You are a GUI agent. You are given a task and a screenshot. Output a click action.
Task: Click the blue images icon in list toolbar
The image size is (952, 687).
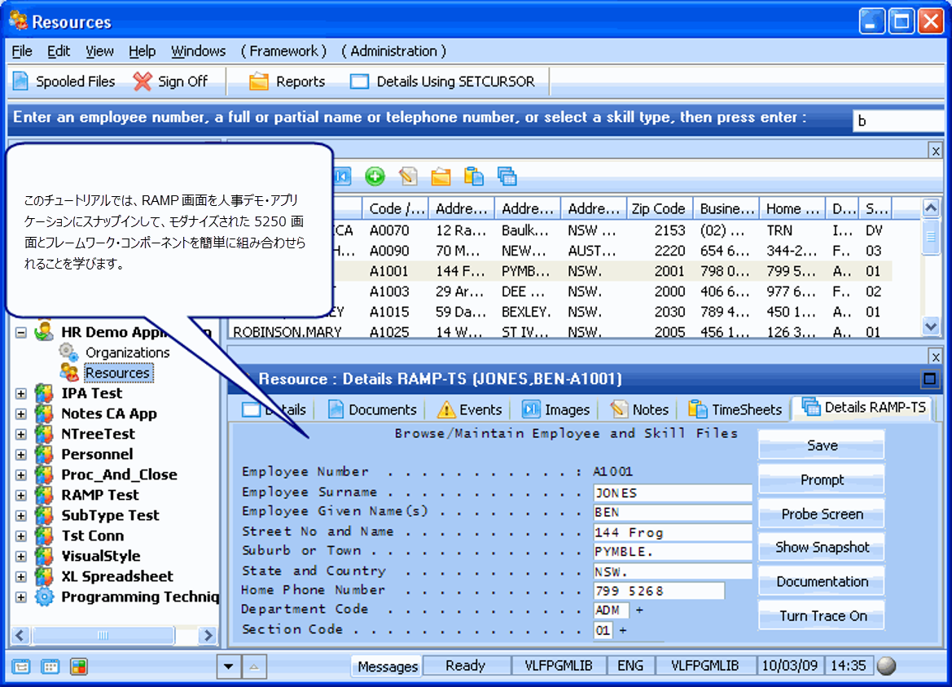coord(342,177)
